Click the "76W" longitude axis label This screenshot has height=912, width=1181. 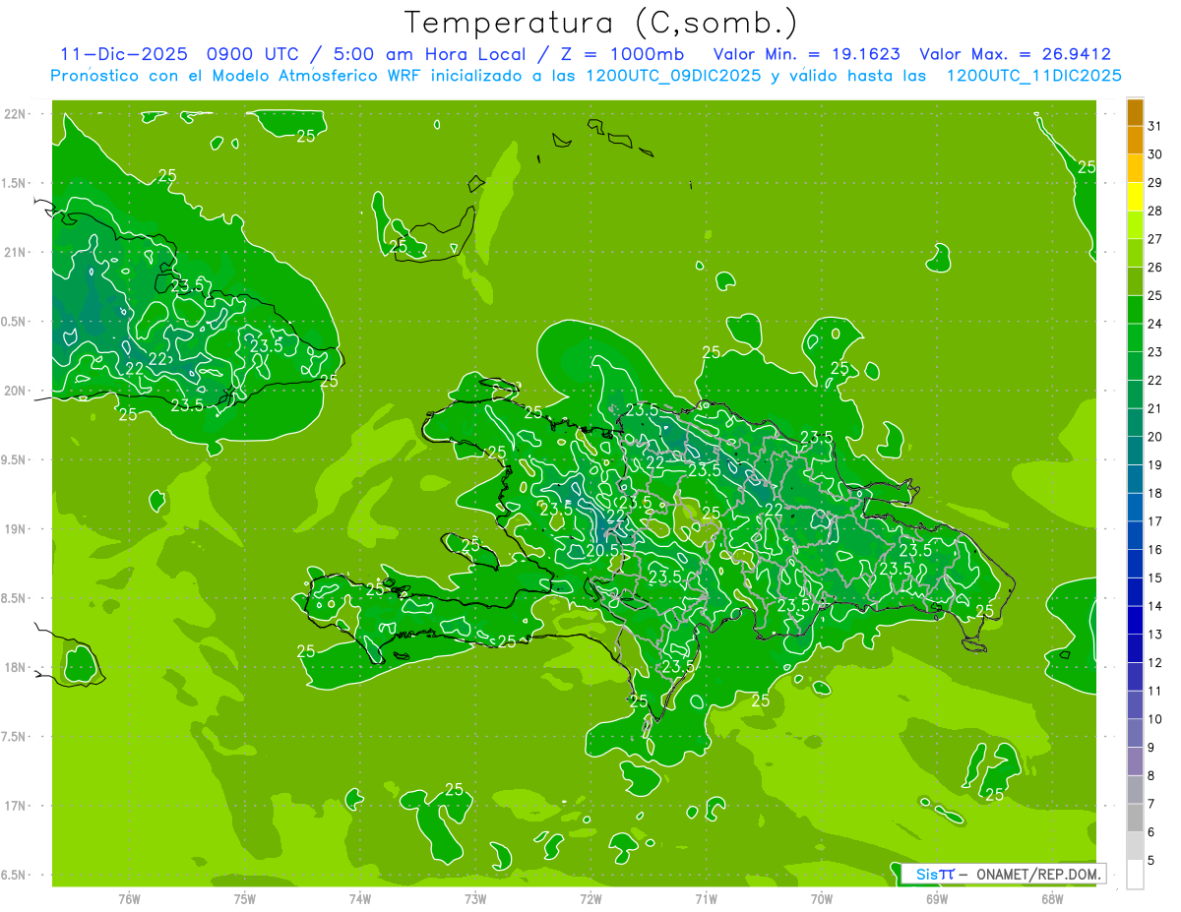[x=129, y=898]
